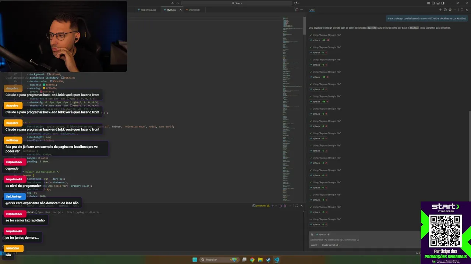
Task: Open the Agent mode dropdown
Action: (x=315, y=245)
